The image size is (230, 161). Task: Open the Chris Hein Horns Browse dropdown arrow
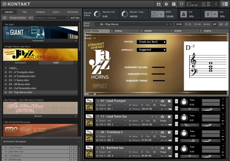click(x=76, y=116)
